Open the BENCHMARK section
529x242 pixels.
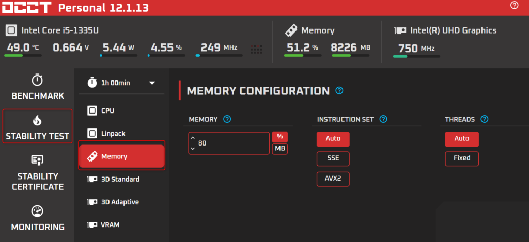[37, 87]
